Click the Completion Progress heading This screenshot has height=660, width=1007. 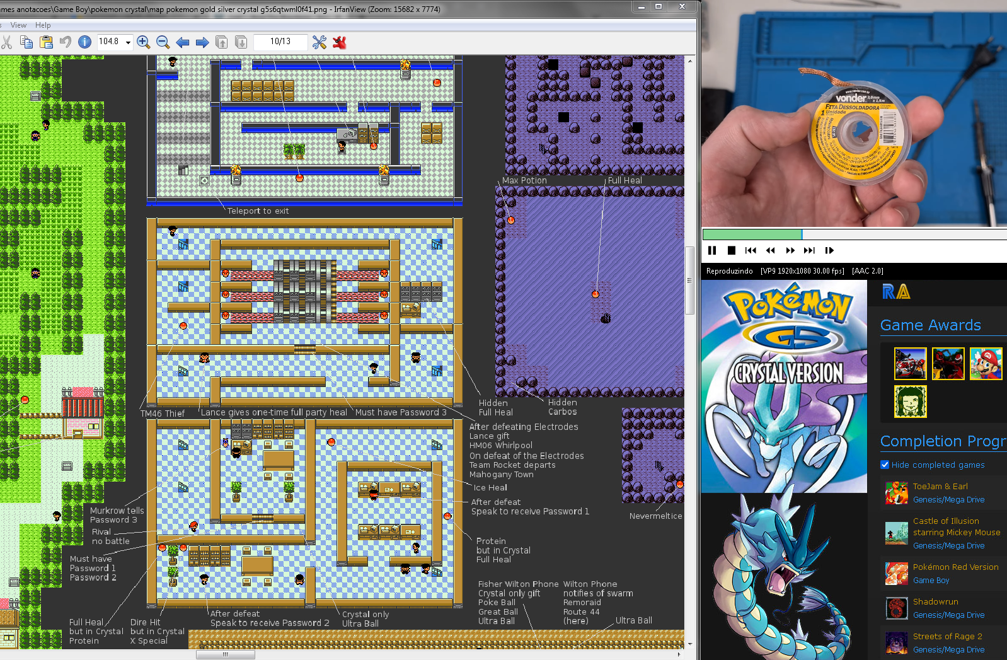point(943,441)
